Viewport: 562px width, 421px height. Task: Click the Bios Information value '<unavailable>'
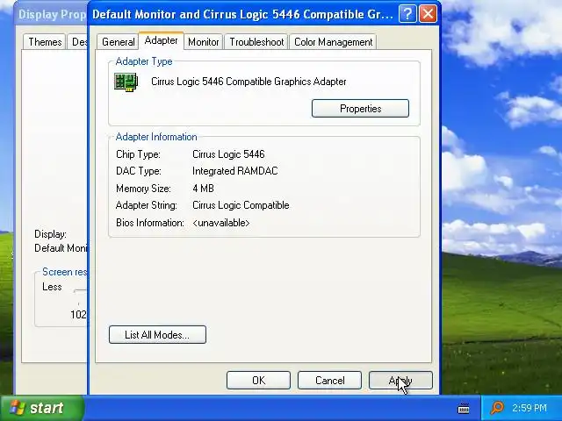click(220, 223)
